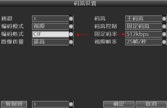Viewport: 167px width, 108px height.
Task: Open arrow of the 复制到 channel selector
Action: 71,104
